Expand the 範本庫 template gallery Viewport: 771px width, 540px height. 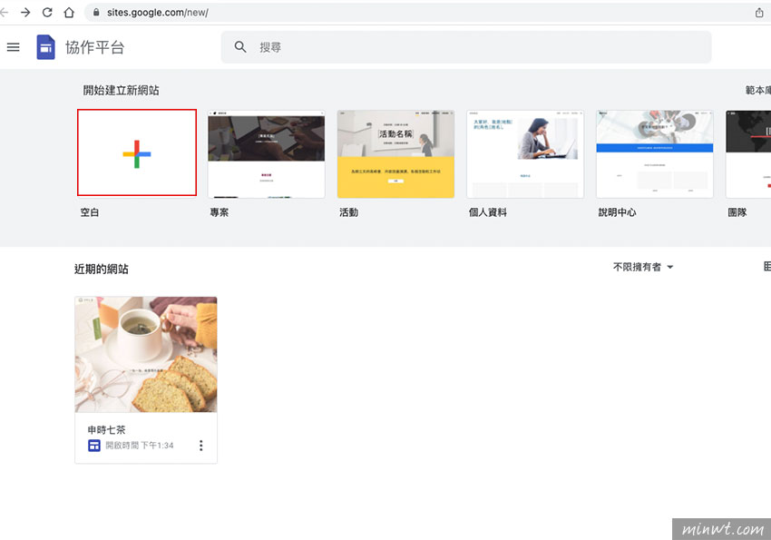757,90
